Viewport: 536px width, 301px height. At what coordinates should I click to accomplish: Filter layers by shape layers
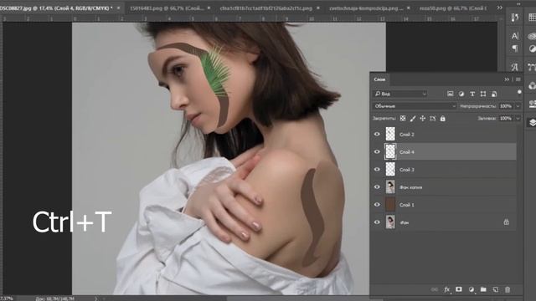coord(483,94)
